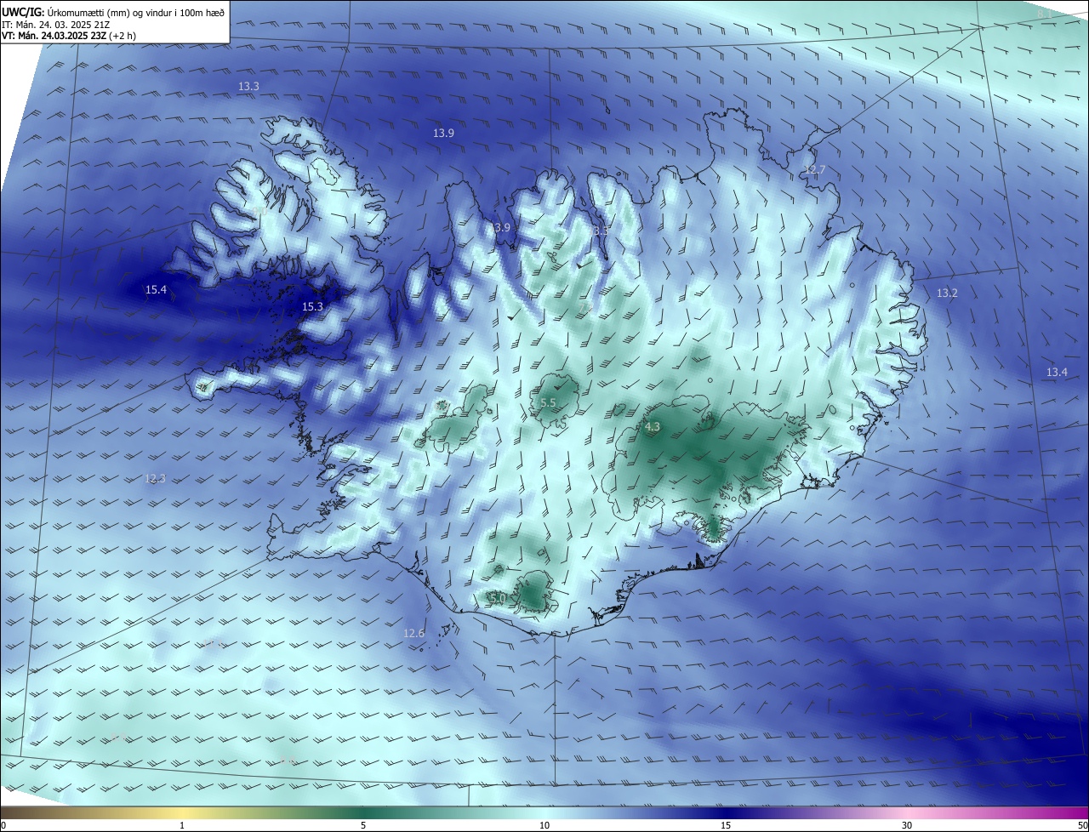Image resolution: width=1089 pixels, height=832 pixels.
Task: Pick the dark blue colorbar section at tick 15
Action: coord(726,812)
